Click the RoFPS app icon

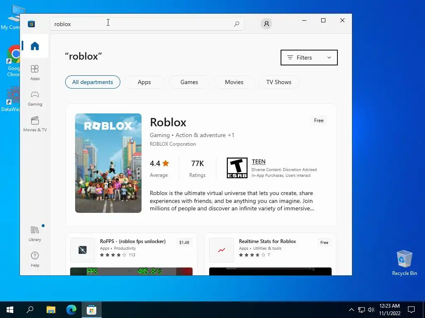[83, 250]
